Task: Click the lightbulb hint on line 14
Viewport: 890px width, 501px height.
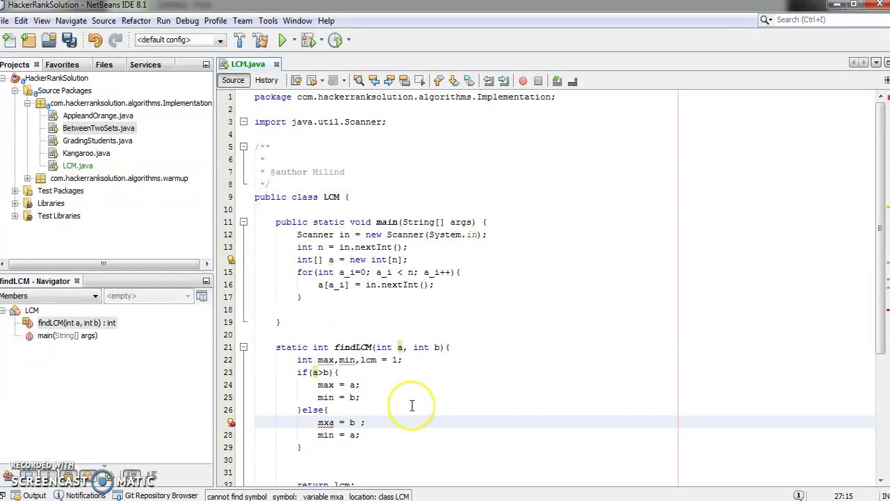Action: coord(231,260)
